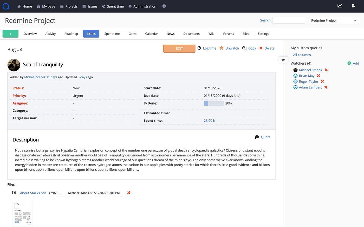Click Michael Stanek's avatar in watchers list
The width and height of the screenshot is (364, 227).
295,70
